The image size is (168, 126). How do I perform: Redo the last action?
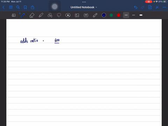(x=143, y=7)
